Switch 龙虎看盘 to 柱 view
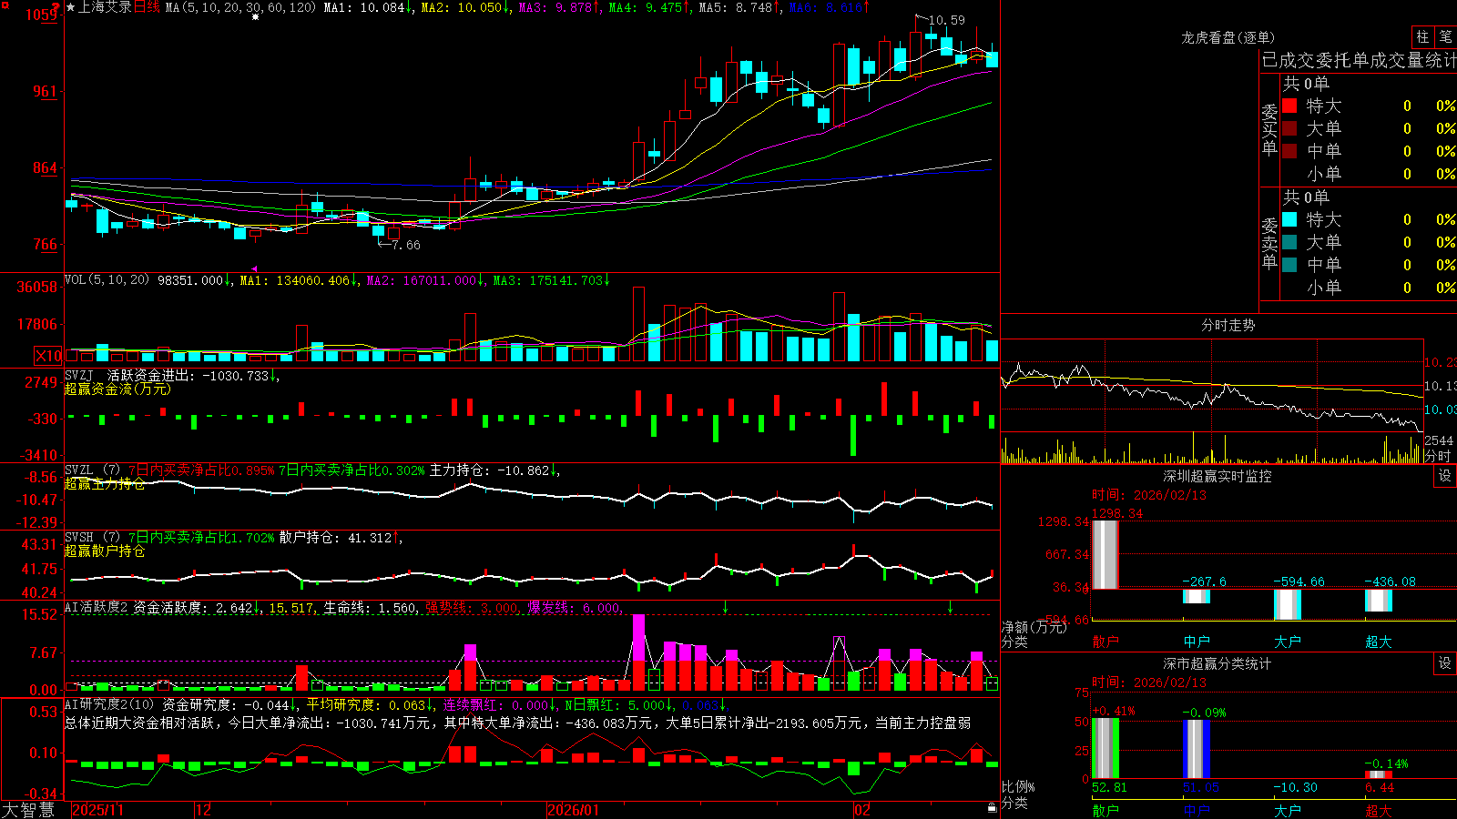The height and width of the screenshot is (819, 1457). (1422, 36)
